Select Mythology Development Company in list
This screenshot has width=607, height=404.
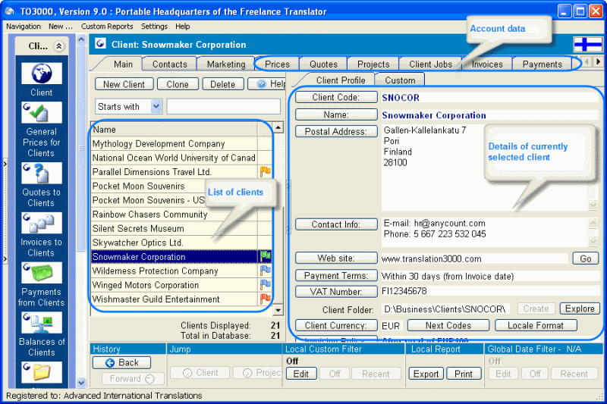pos(175,144)
